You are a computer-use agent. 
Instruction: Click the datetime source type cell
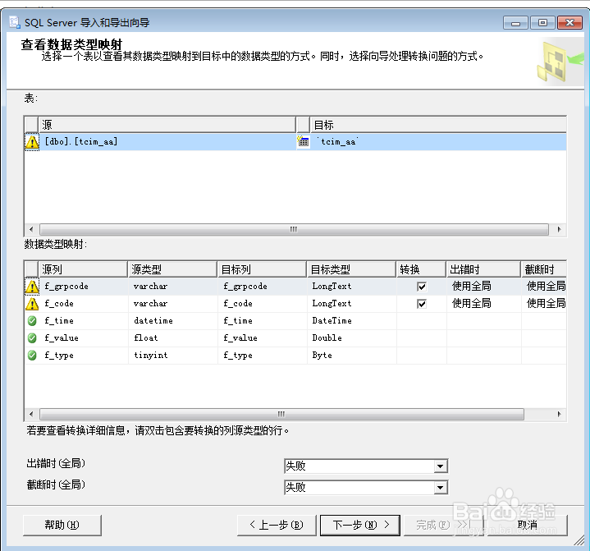coord(173,321)
